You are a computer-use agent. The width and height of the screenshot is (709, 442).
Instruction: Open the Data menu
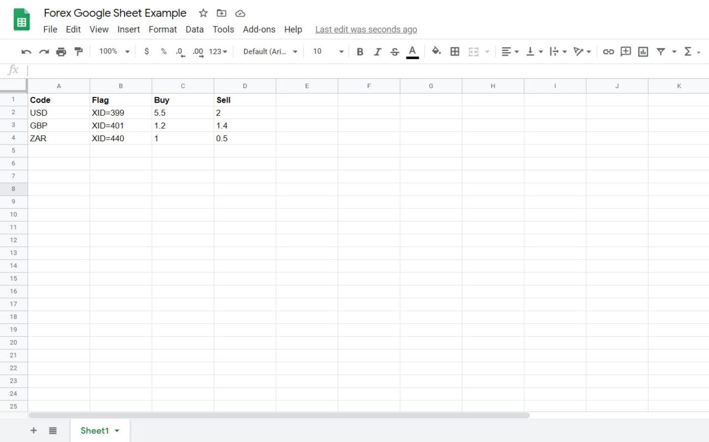[194, 29]
